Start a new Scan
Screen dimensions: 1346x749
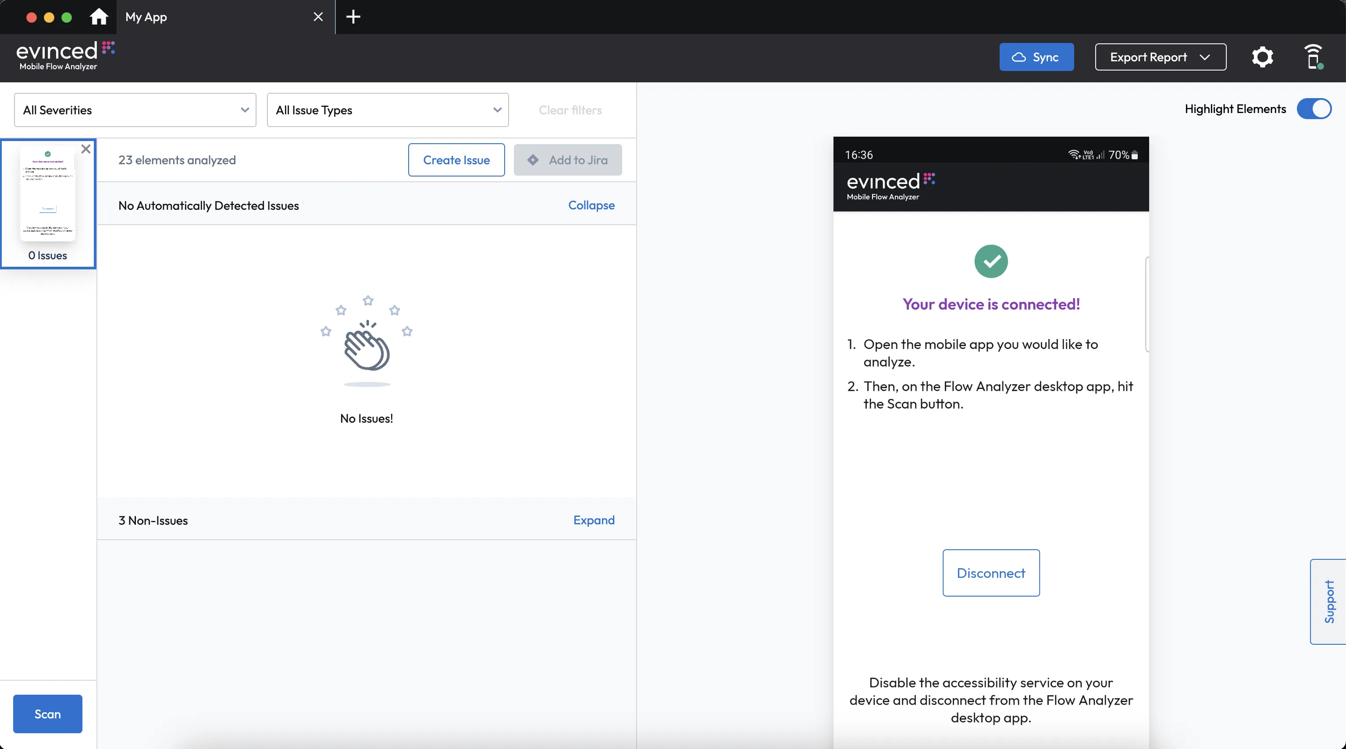(47, 714)
